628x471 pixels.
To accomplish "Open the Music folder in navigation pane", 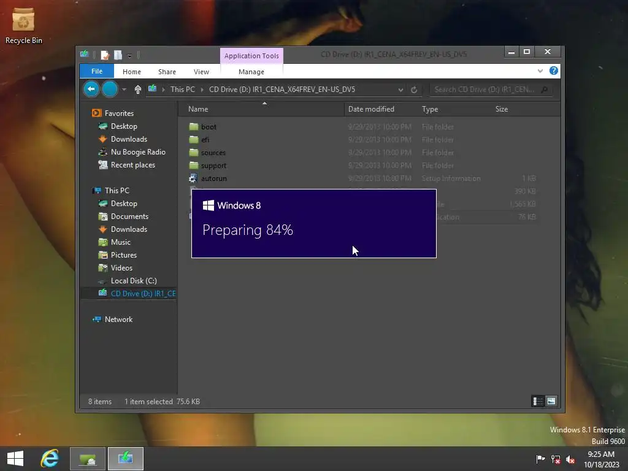I will tap(121, 242).
